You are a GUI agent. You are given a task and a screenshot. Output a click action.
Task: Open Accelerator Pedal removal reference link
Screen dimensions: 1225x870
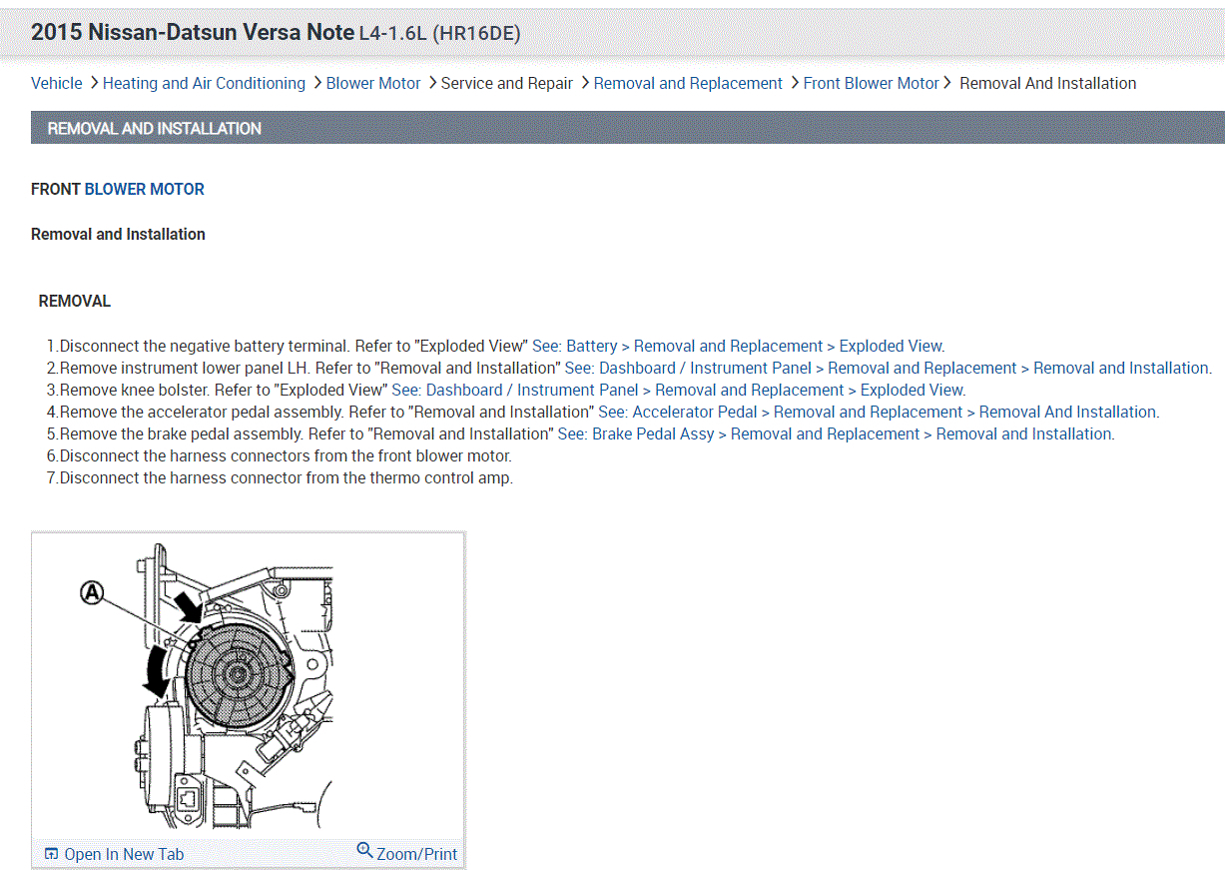pyautogui.click(x=879, y=413)
